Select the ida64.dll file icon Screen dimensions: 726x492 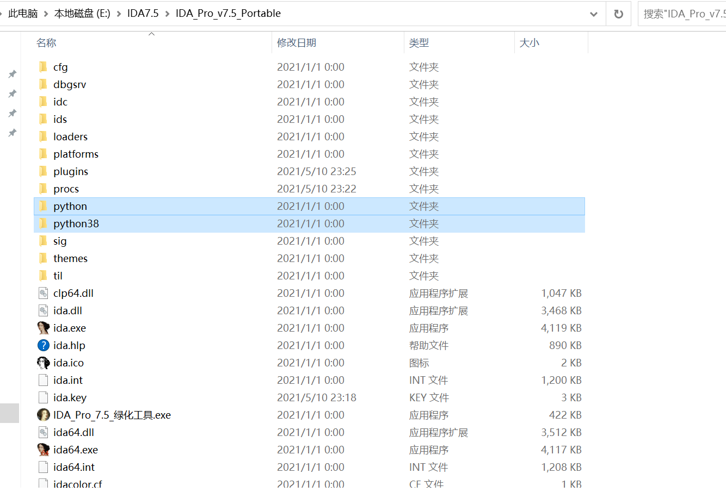click(x=44, y=432)
